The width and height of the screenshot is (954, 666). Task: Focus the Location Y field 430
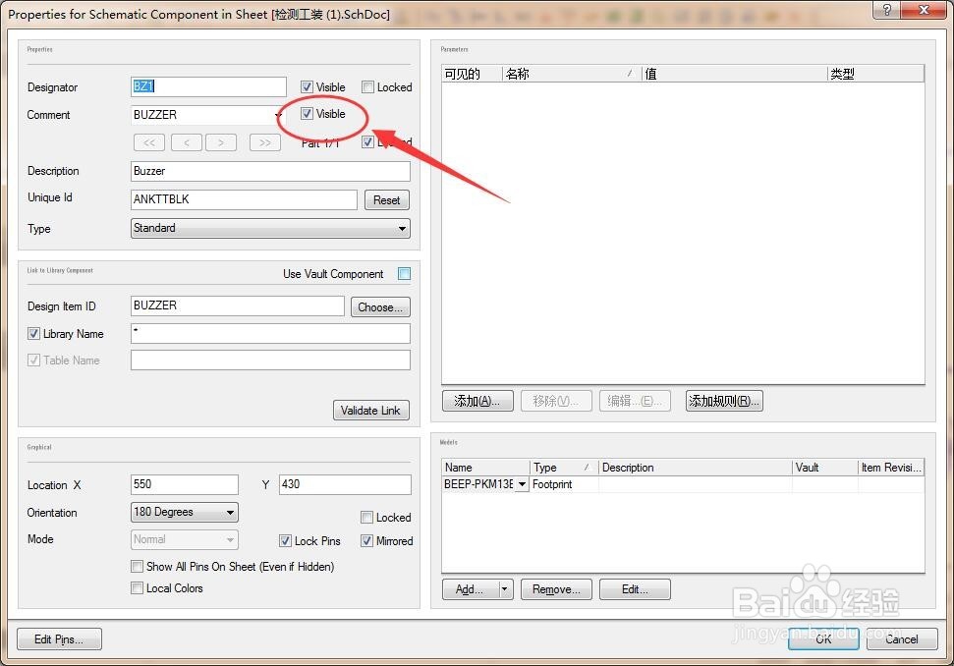pos(345,484)
